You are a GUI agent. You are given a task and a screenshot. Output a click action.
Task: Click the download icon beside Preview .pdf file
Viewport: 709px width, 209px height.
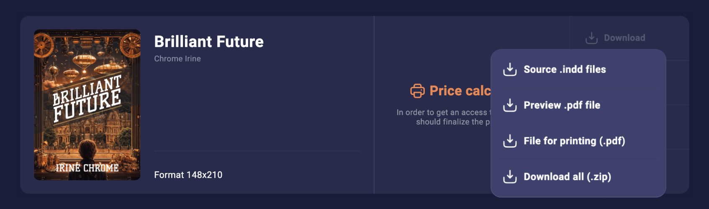tap(510, 105)
